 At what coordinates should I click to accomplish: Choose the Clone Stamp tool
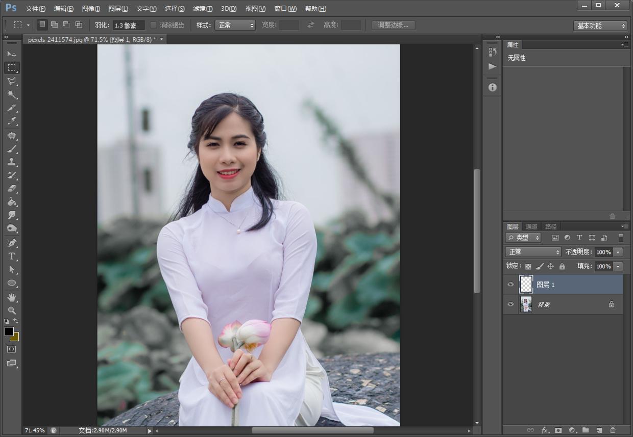(x=12, y=162)
